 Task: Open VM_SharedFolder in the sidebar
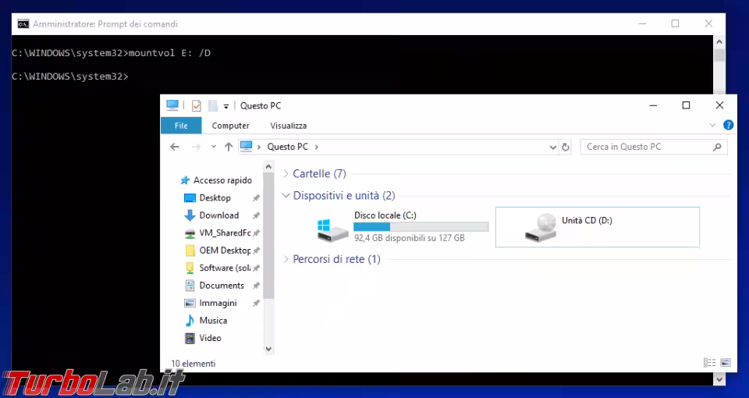pos(225,233)
